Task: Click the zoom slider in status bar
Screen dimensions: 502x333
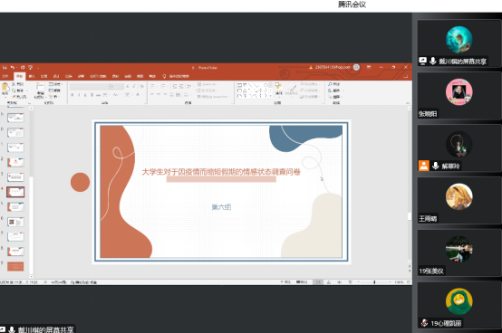Action: point(374,282)
